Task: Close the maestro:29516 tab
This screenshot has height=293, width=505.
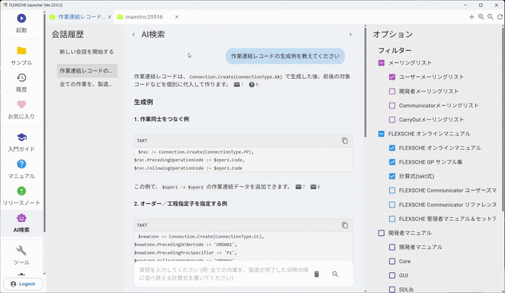Action: [177, 17]
